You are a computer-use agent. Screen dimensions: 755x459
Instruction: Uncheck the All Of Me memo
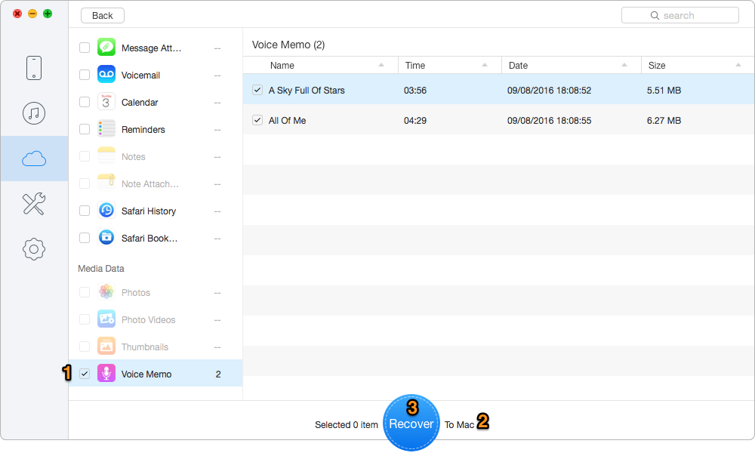257,119
